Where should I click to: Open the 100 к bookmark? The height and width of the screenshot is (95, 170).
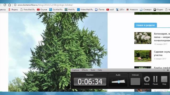click(120, 9)
